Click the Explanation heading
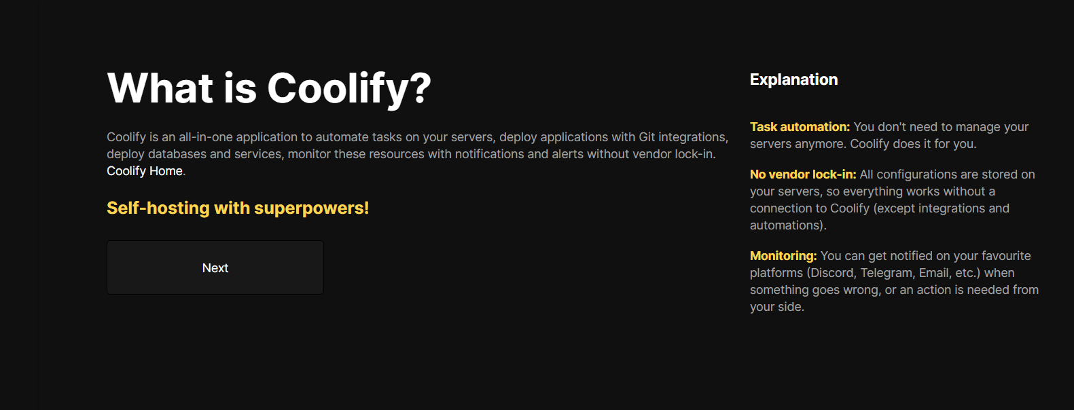The image size is (1074, 410). pyautogui.click(x=793, y=79)
